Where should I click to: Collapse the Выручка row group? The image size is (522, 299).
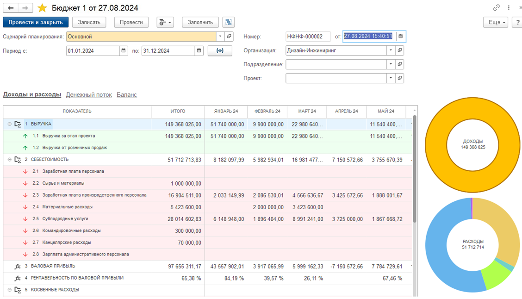pos(10,124)
